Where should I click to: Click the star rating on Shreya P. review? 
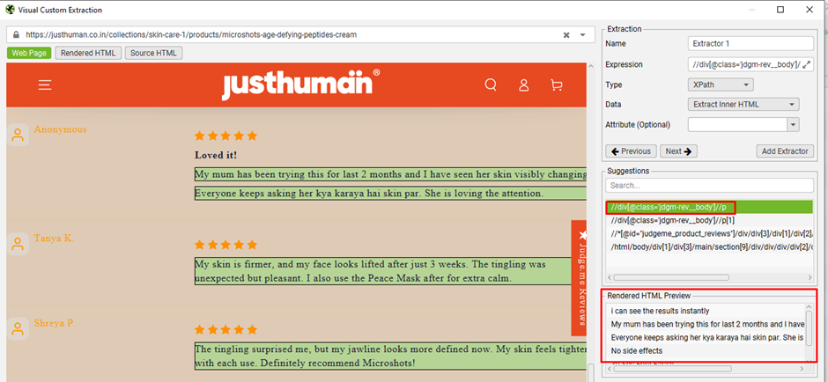[x=226, y=330]
